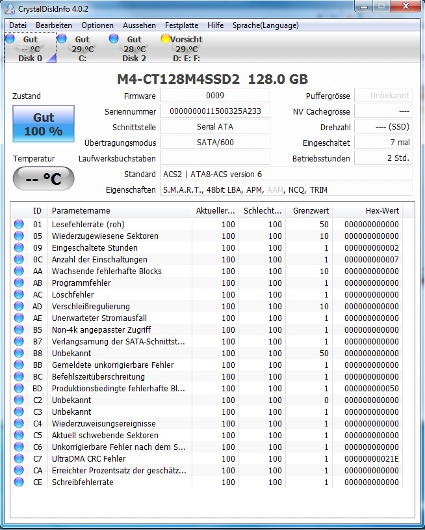
Task: Click the SATA/600 transfer mode field
Action: pyautogui.click(x=215, y=143)
